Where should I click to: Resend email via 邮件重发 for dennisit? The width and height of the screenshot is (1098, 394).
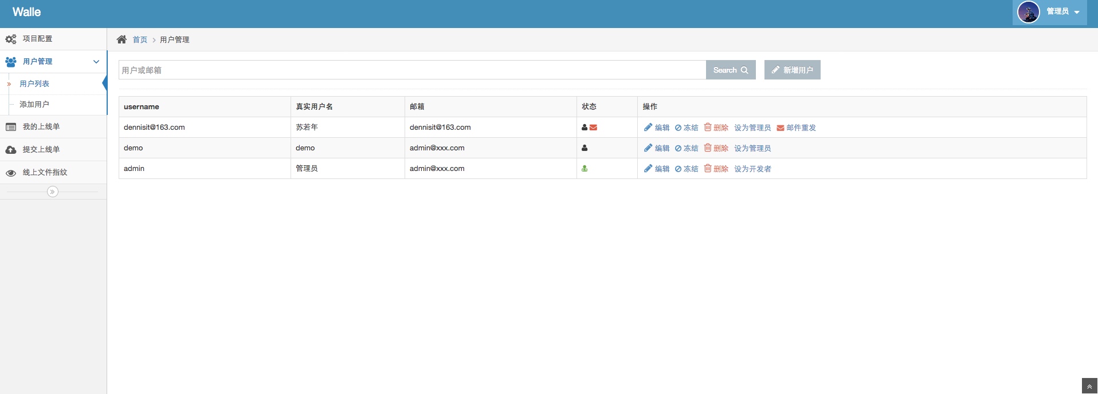(796, 128)
